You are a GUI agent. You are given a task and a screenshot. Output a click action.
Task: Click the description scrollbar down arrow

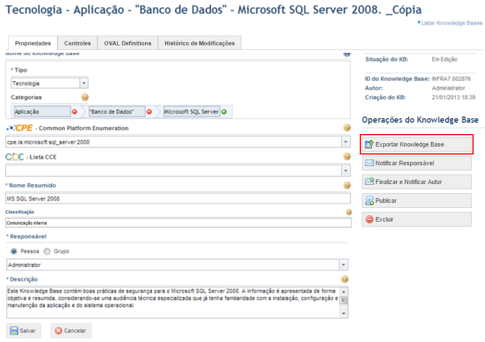[344, 314]
